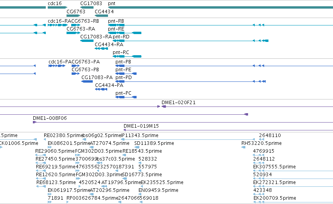
Task: Click BAC clone DME1-008F06 label
Action: pos(50,118)
